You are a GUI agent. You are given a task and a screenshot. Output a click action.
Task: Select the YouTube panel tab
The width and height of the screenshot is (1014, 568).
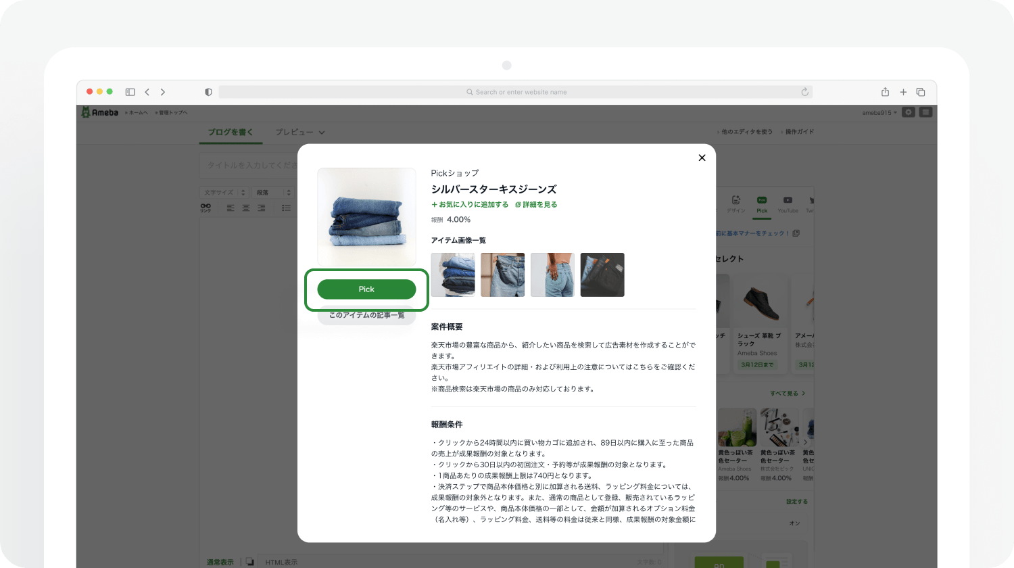pos(788,204)
